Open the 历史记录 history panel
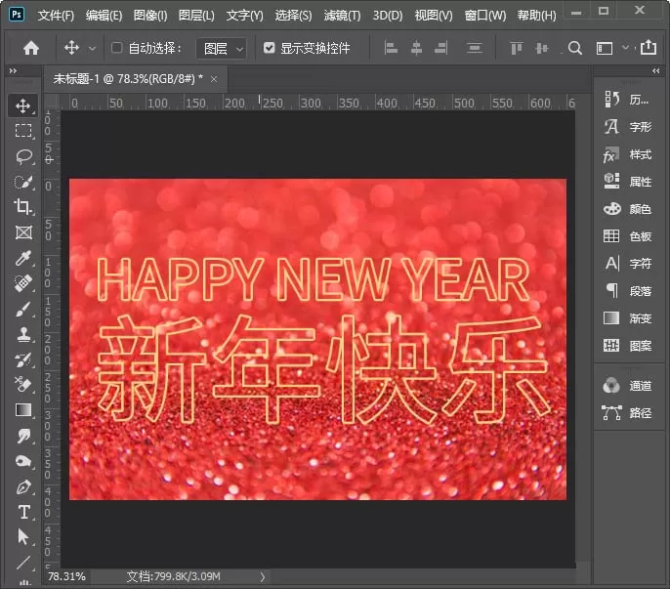 (x=627, y=100)
